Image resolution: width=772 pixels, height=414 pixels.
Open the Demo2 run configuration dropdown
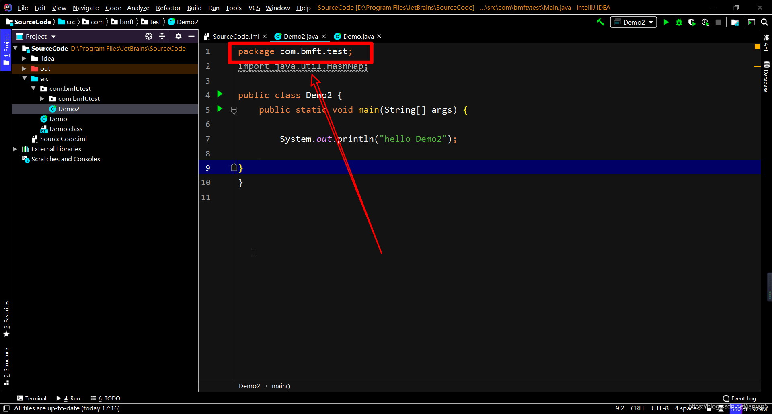pos(634,22)
